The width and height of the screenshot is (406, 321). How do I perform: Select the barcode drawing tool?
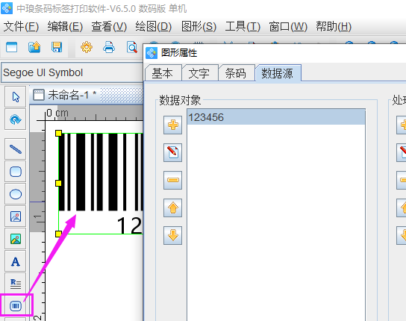point(16,306)
